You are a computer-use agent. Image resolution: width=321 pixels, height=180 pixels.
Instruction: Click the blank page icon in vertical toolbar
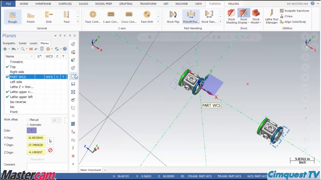[73, 76]
